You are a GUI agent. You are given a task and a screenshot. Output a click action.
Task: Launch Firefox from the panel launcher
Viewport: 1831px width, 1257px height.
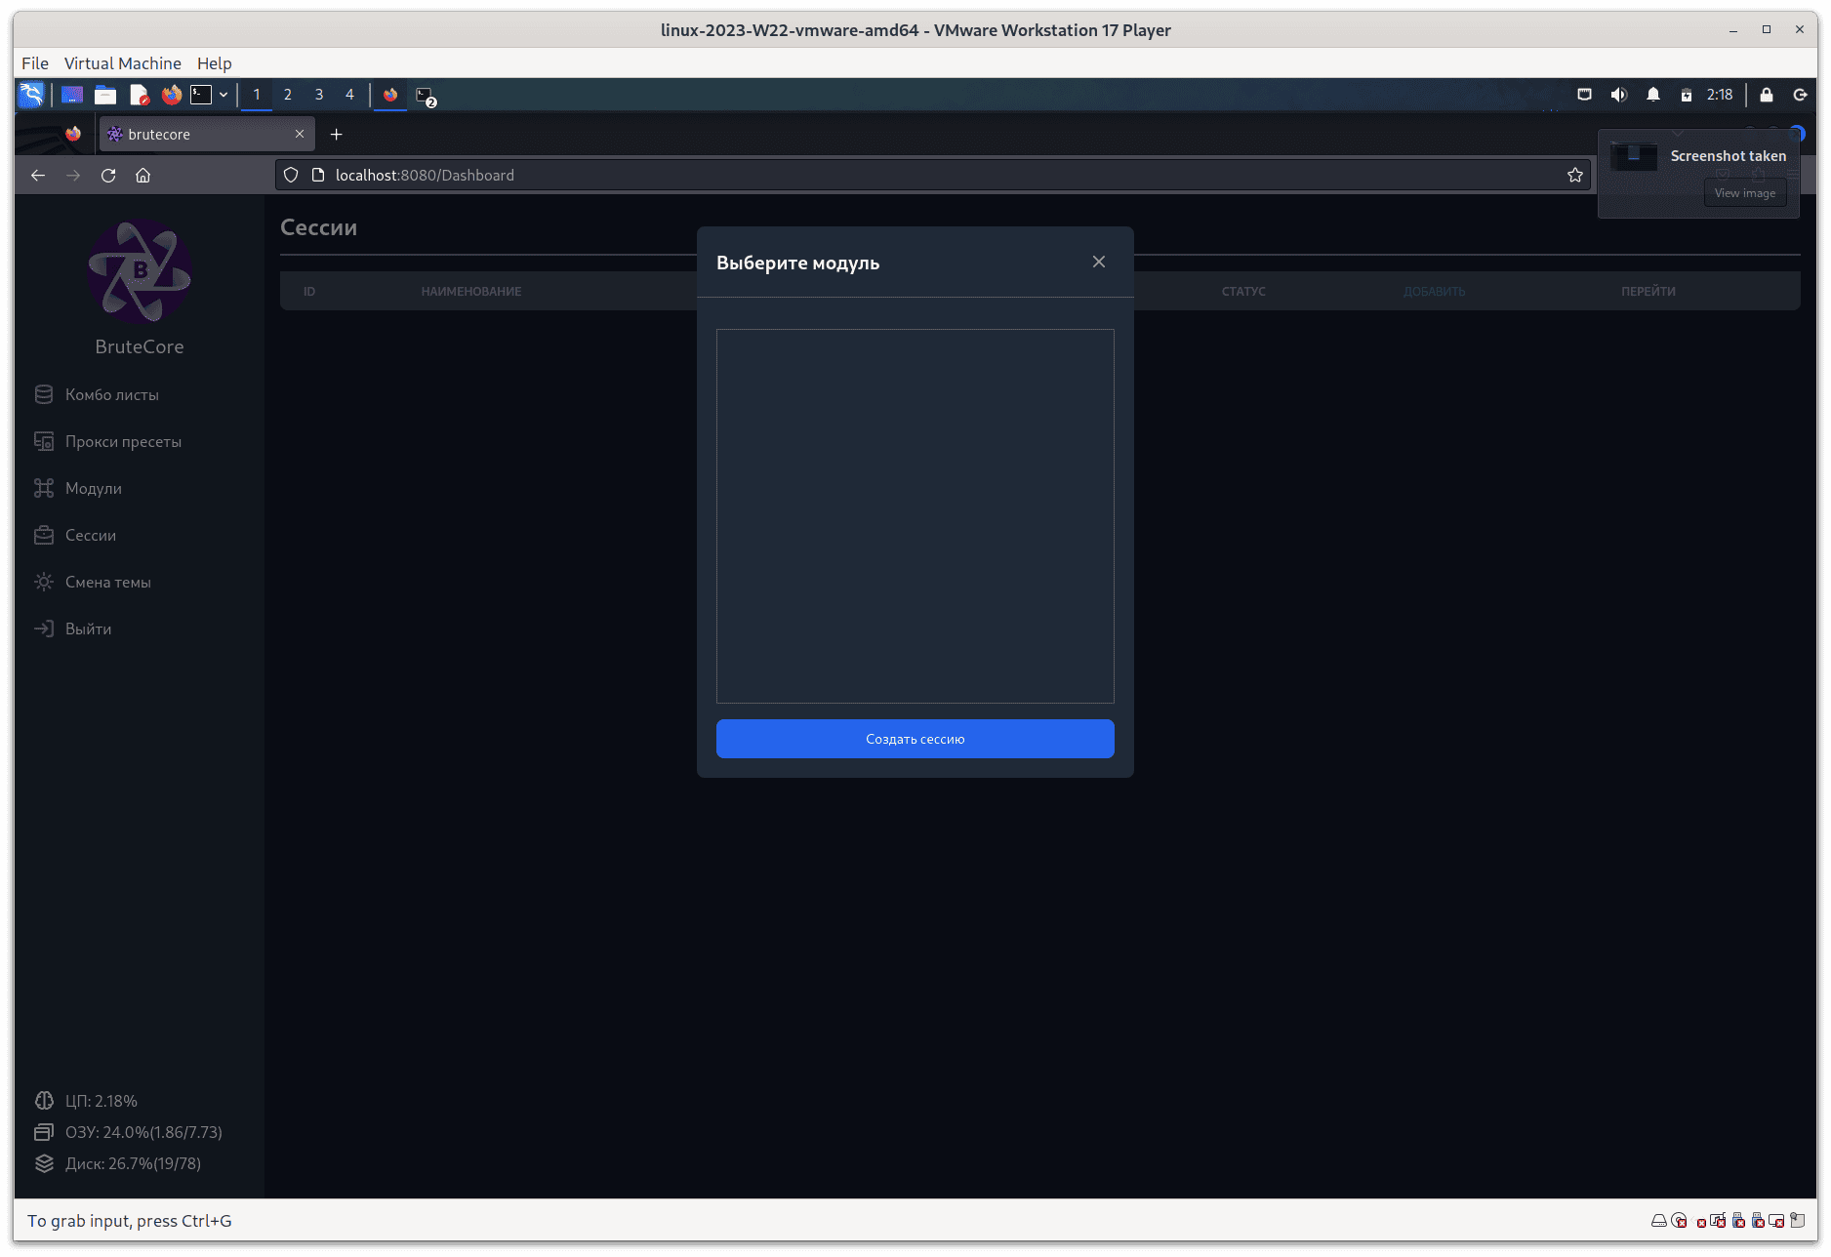click(172, 95)
